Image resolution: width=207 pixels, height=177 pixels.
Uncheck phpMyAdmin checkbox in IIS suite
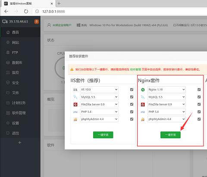point(132,119)
